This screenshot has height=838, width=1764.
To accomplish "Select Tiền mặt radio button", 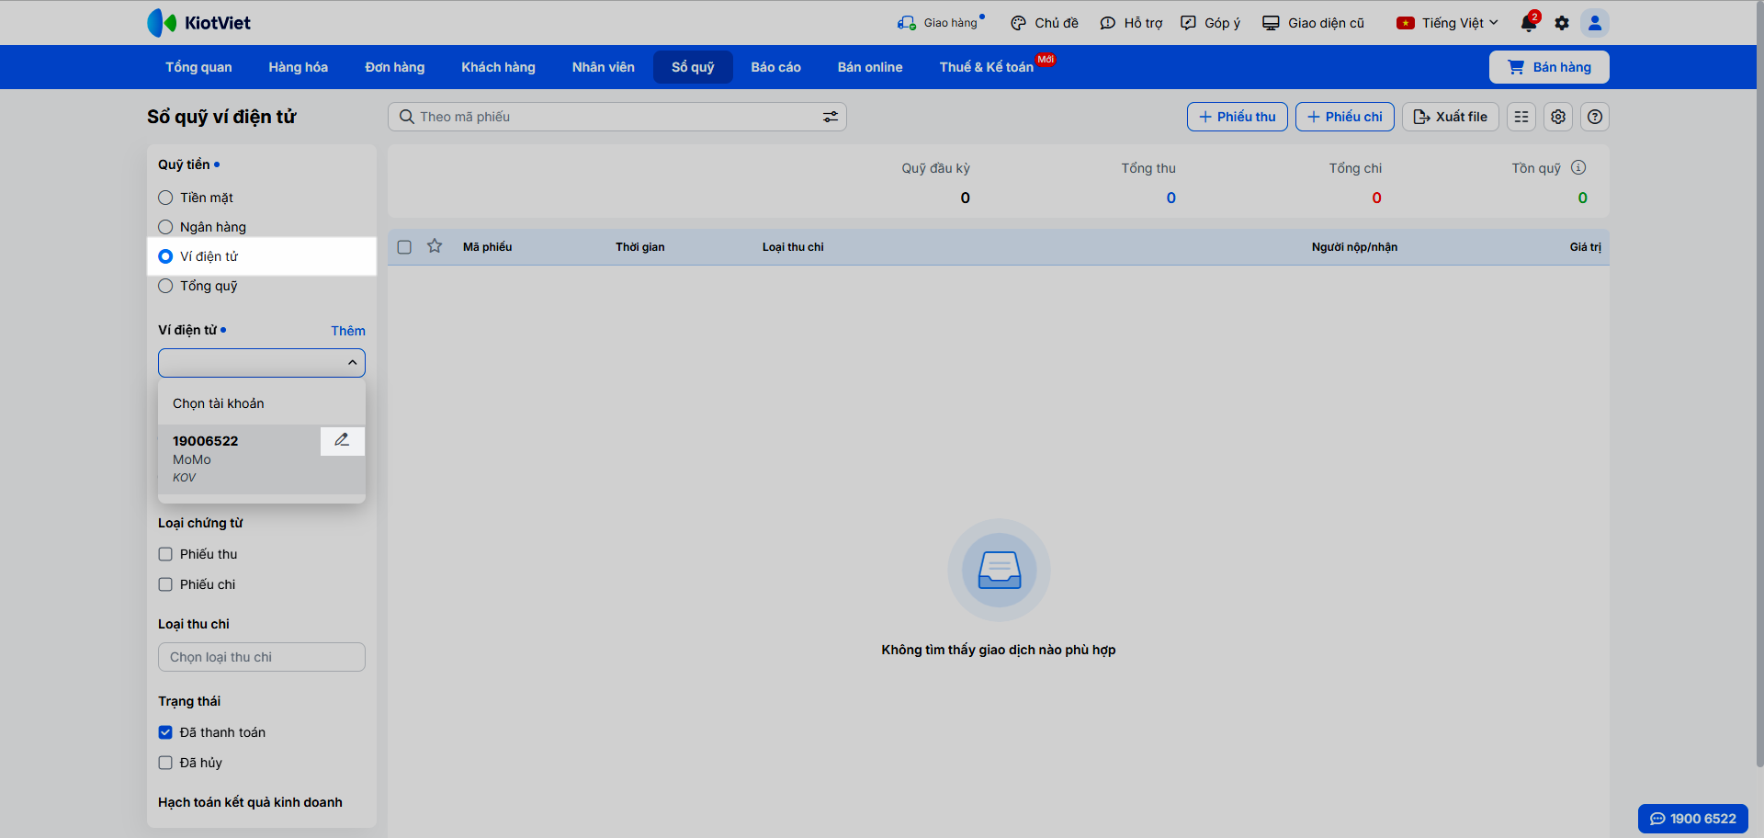I will point(165,198).
